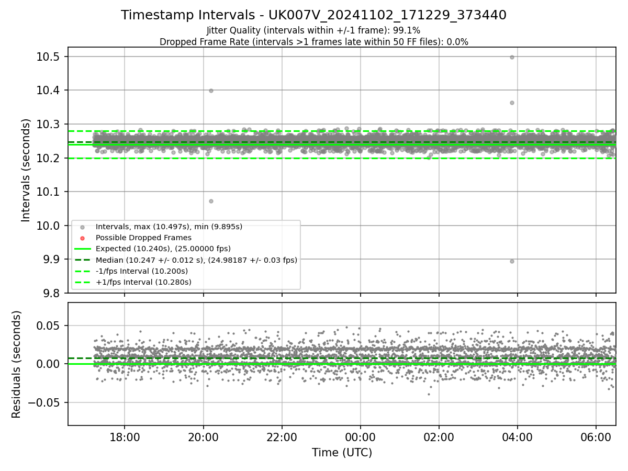The image size is (628, 471).
Task: Click the 00:00 x-axis tick label
Action: click(x=361, y=436)
